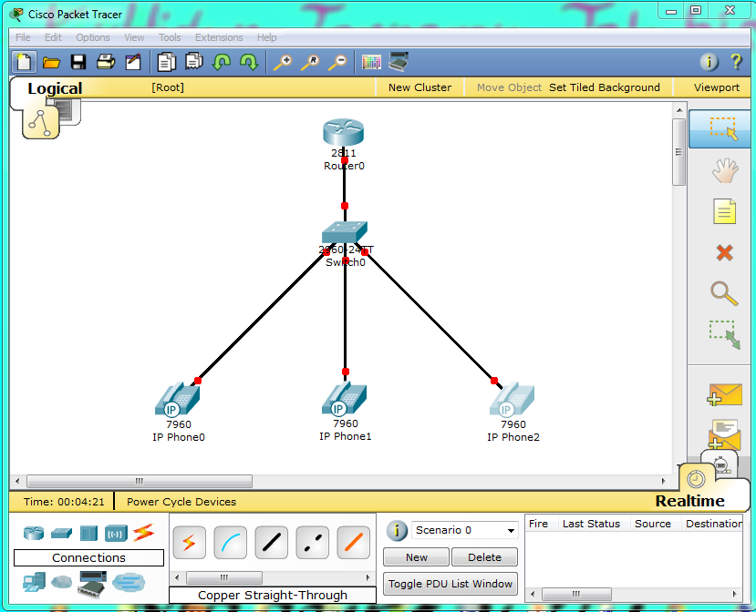Select Router0 on the canvas

point(343,133)
